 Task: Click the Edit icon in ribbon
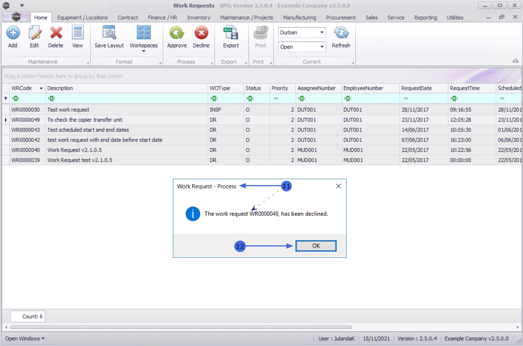(x=35, y=33)
